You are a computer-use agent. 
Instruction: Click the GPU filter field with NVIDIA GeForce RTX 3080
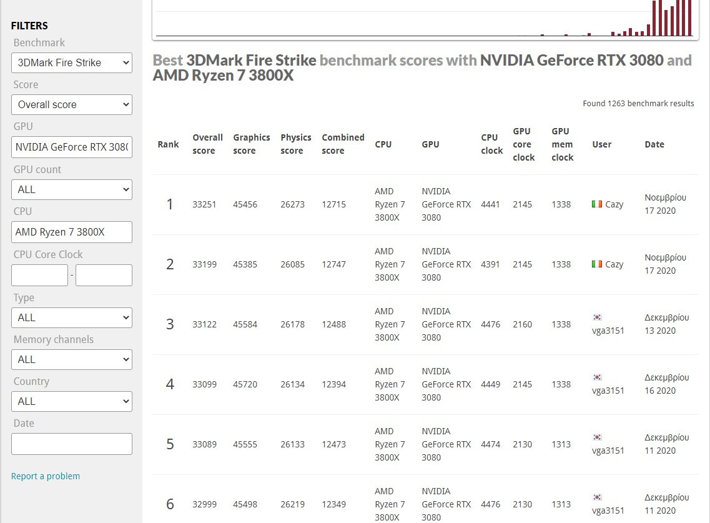point(72,147)
